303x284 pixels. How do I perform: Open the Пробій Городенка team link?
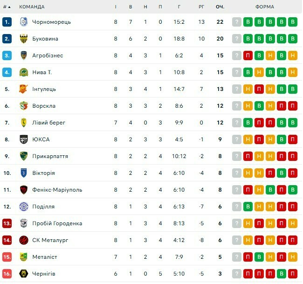click(57, 223)
